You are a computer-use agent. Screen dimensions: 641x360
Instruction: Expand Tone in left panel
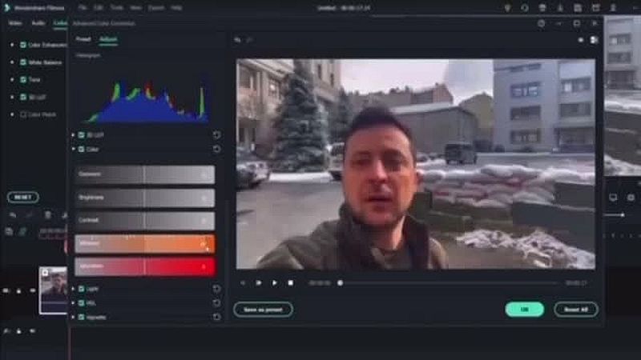pos(12,79)
